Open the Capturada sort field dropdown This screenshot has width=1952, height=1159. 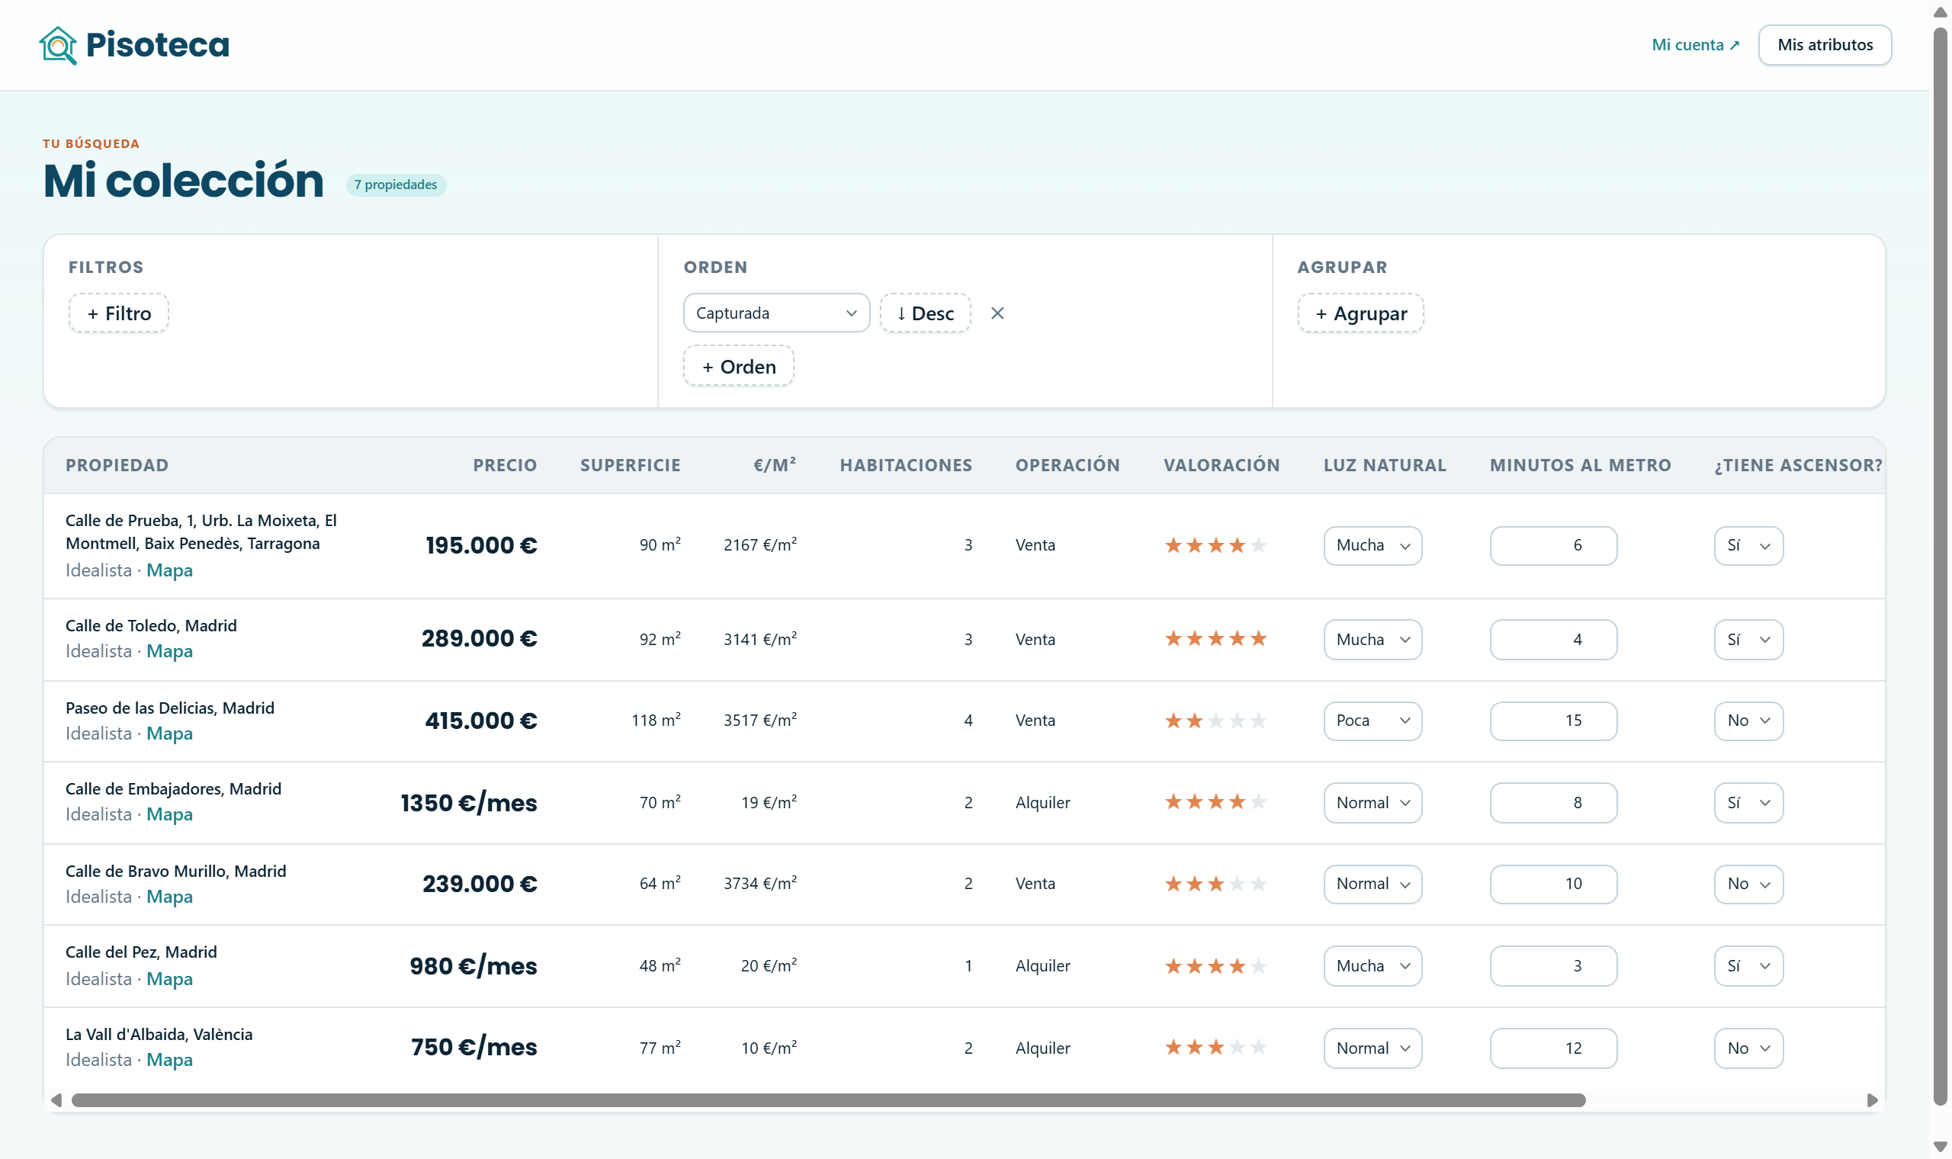point(776,313)
